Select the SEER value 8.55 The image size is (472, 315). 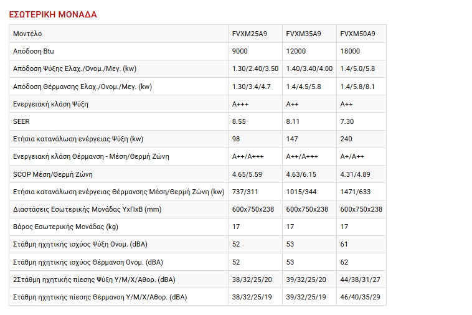(239, 121)
